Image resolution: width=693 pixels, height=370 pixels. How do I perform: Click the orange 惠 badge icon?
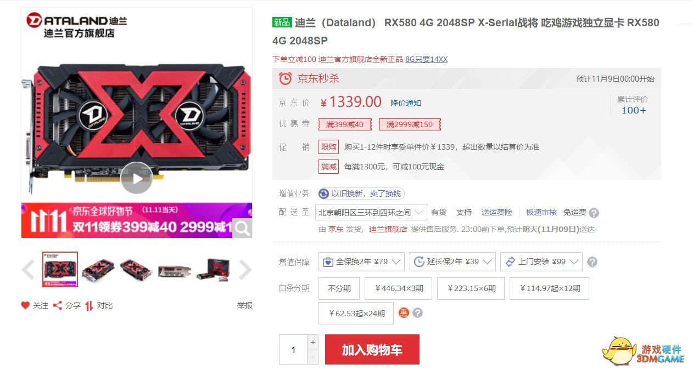tap(404, 313)
